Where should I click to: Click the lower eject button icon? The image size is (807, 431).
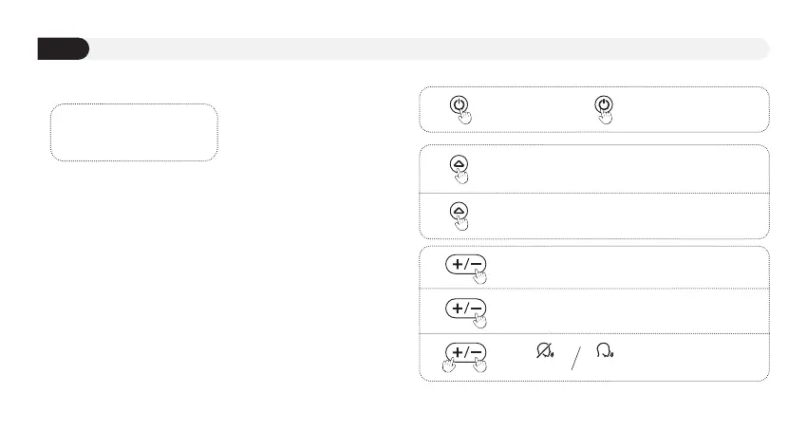[x=460, y=209]
